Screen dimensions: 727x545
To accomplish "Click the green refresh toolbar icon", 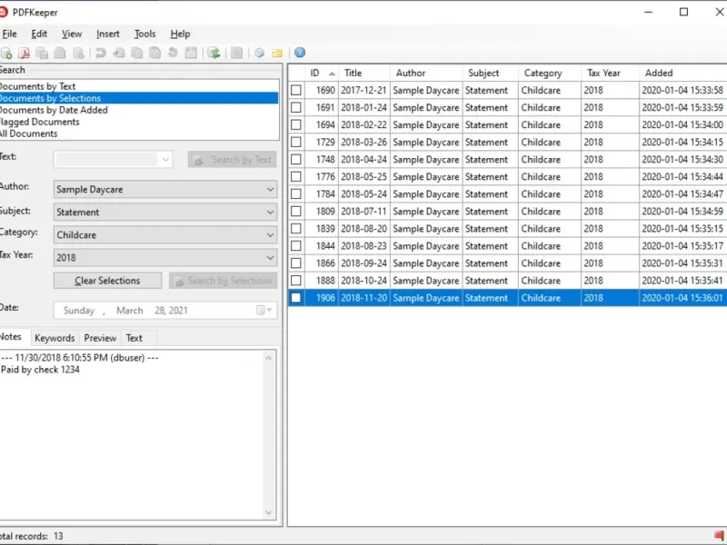I will point(214,53).
